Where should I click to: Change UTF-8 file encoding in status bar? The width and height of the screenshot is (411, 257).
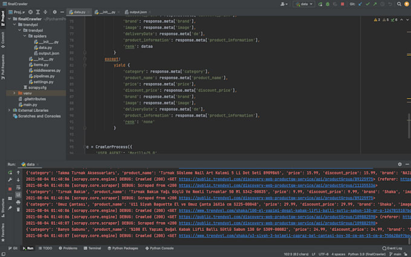tap(323, 254)
